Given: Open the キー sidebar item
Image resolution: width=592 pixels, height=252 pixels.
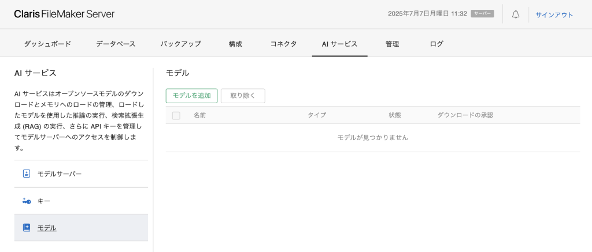Looking at the screenshot, I should point(81,201).
